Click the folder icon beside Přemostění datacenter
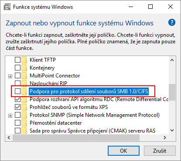This screenshot has height=161, width=181. (24, 123)
